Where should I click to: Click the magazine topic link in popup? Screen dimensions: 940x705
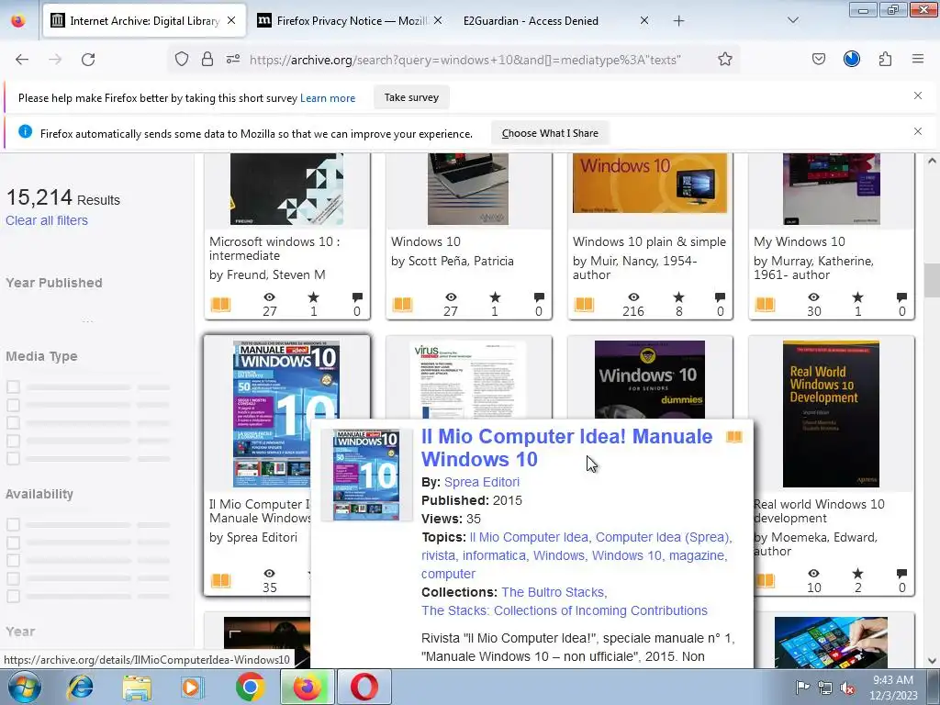[697, 555]
